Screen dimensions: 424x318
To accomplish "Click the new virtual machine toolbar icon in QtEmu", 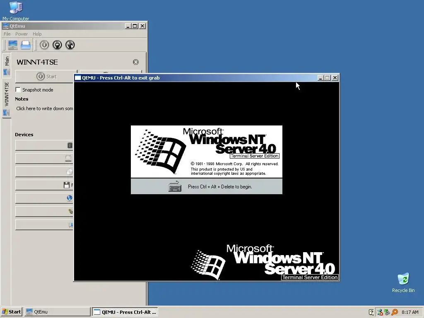I will click(x=13, y=45).
